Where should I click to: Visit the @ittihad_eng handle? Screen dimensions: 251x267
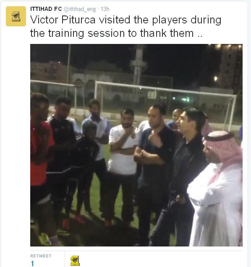click(x=80, y=9)
